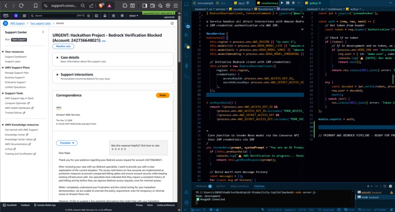This screenshot has width=395, height=212.
Task: Open AWS notifications bell
Action: tap(105, 16)
